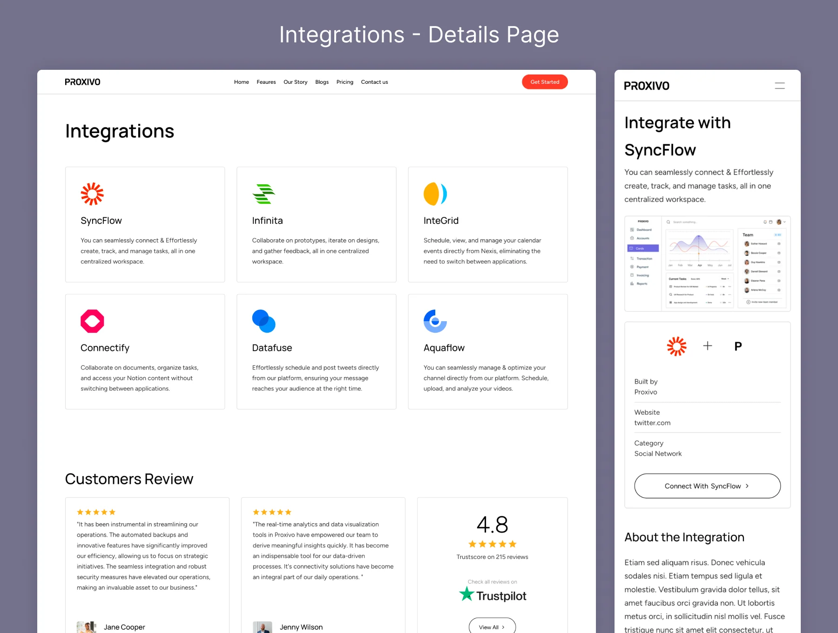Open the SyncFlow card title

[101, 221]
